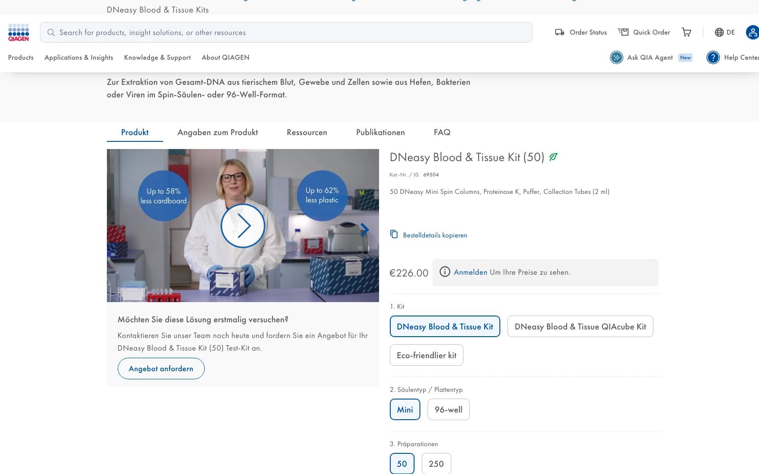The height and width of the screenshot is (474, 759).
Task: Click the QIAGEN logo
Action: (x=18, y=32)
